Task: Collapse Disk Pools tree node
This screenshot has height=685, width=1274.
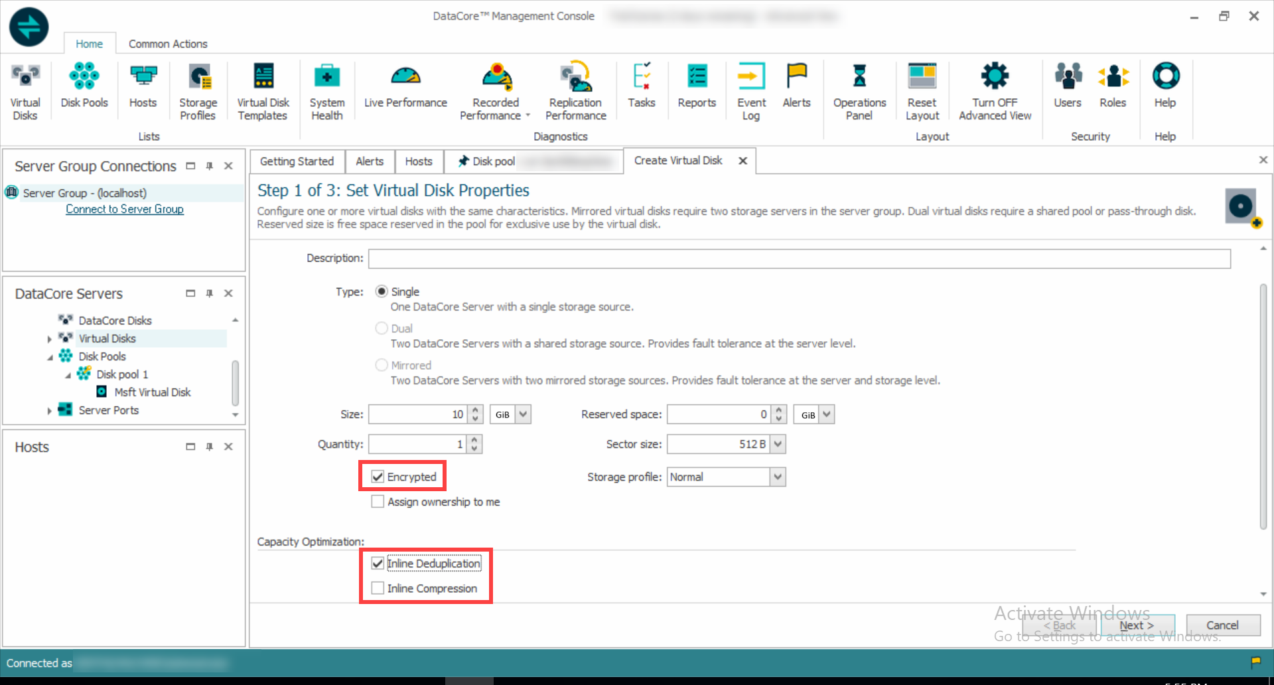Action: [50, 357]
